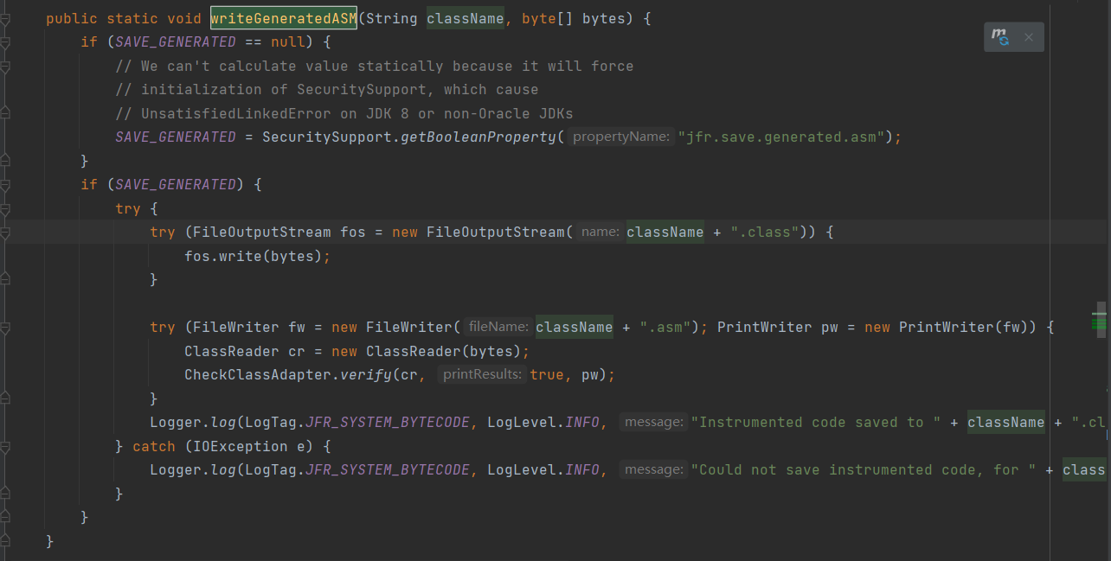The width and height of the screenshot is (1111, 561).
Task: Collapse the 'if (SAVE_GENERATED)' block
Action: 4,184
